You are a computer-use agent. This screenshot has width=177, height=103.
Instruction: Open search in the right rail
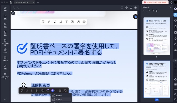175,44
